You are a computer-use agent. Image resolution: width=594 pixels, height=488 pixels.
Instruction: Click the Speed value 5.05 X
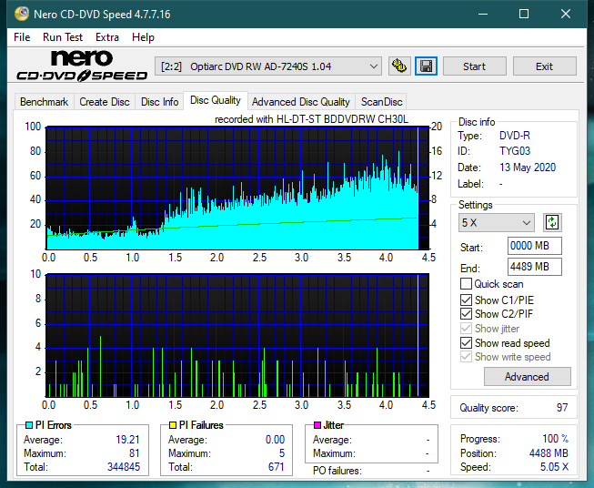click(x=554, y=467)
